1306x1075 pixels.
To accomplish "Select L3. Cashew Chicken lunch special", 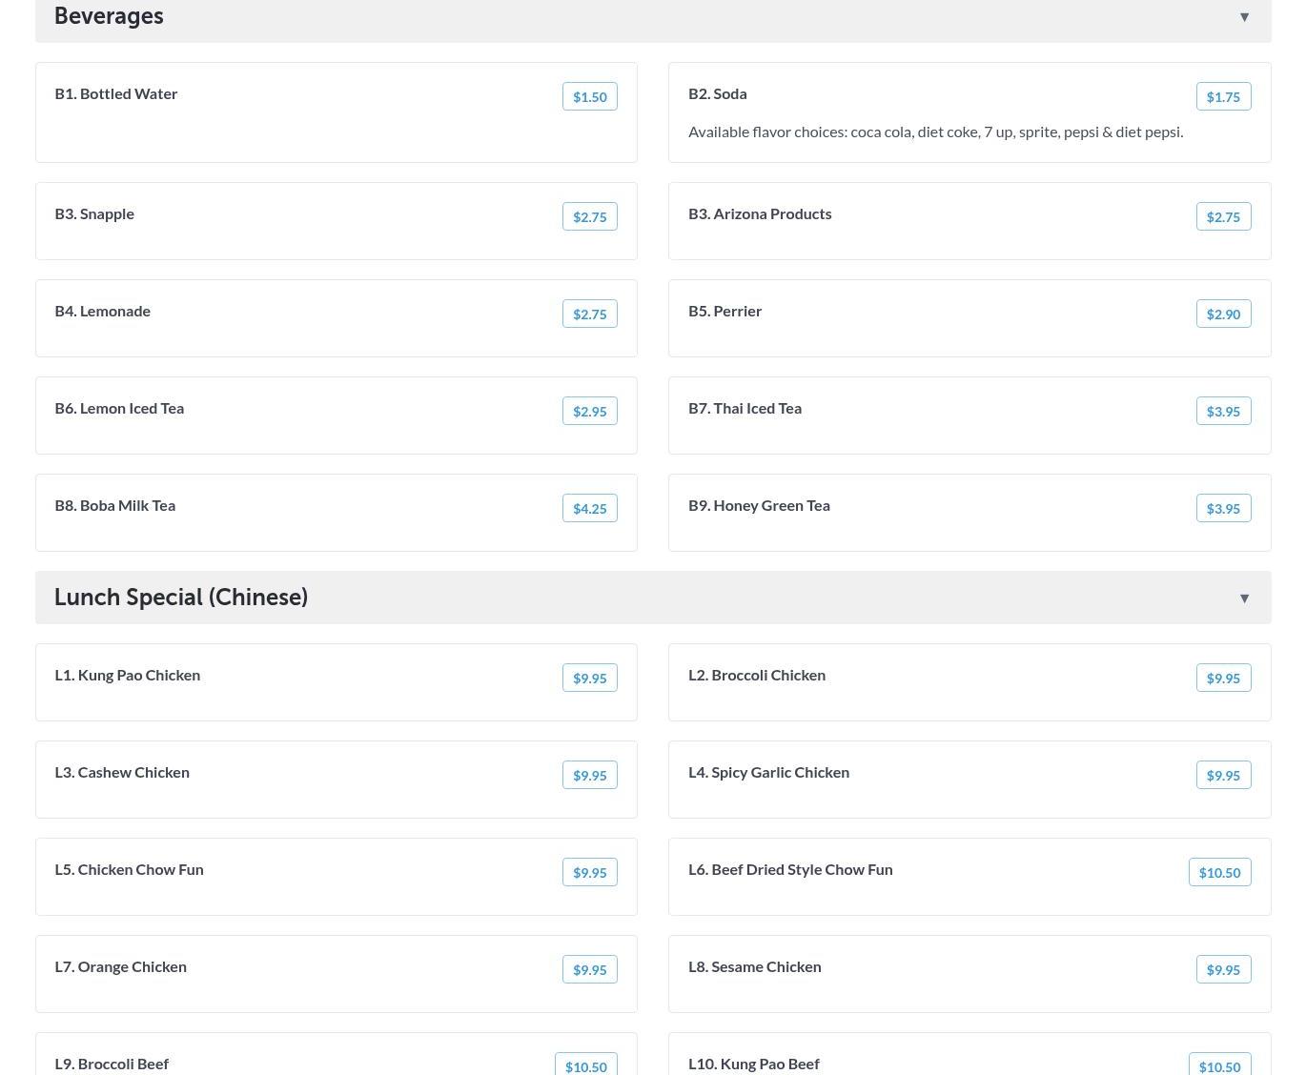I will 122,773.
